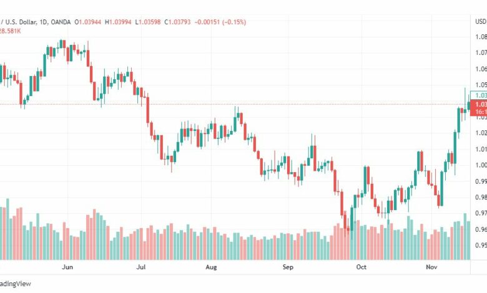487x293 pixels.
Task: Click the −0.00151 (−0.15%) change value
Action: [220, 22]
